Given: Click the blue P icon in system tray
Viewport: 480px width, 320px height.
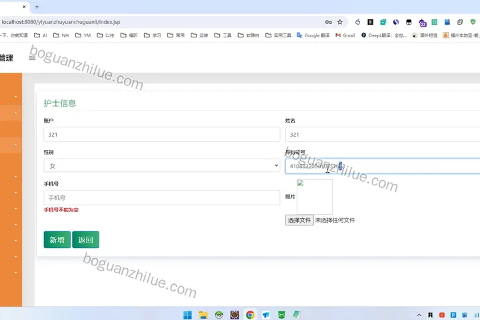Looking at the screenshot, I should (453, 315).
